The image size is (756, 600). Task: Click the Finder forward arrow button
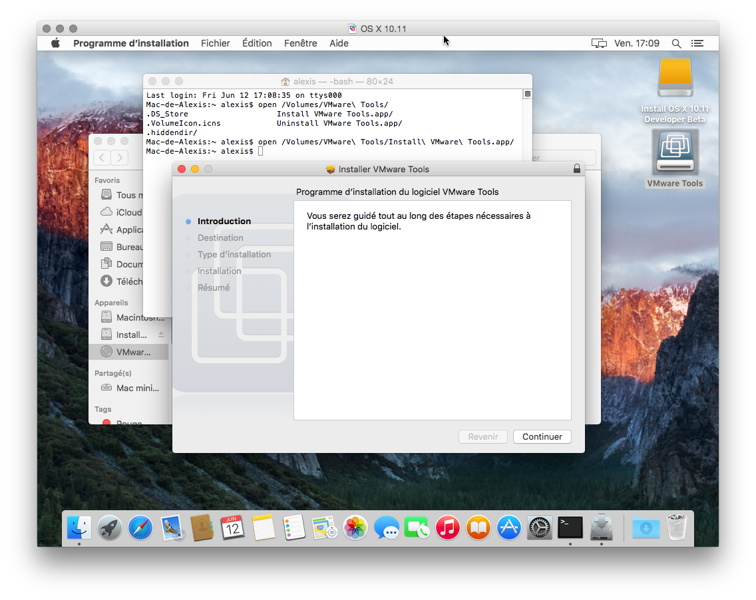pyautogui.click(x=120, y=157)
